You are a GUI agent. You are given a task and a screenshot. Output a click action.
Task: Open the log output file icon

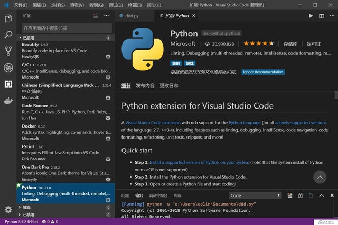click(311, 195)
